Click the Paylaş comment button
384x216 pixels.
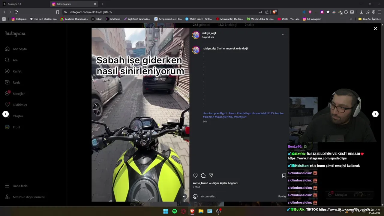click(x=282, y=196)
